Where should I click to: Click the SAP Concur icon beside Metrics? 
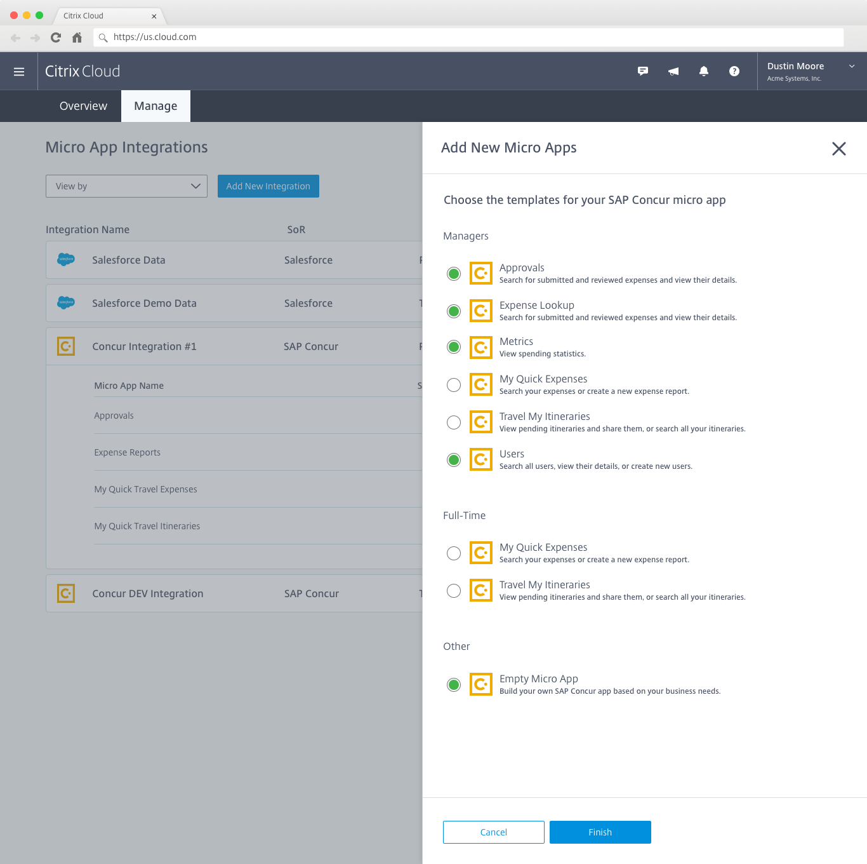[x=480, y=348]
